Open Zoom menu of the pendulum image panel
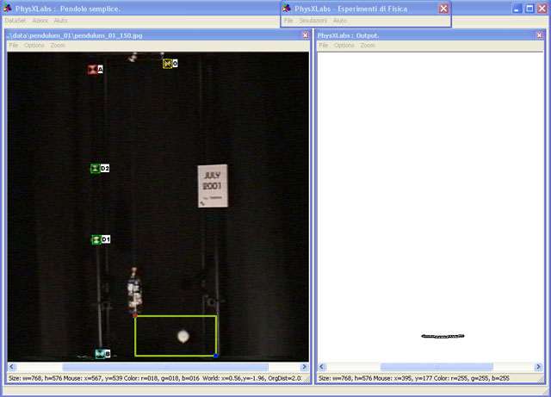The width and height of the screenshot is (551, 397). tap(58, 46)
